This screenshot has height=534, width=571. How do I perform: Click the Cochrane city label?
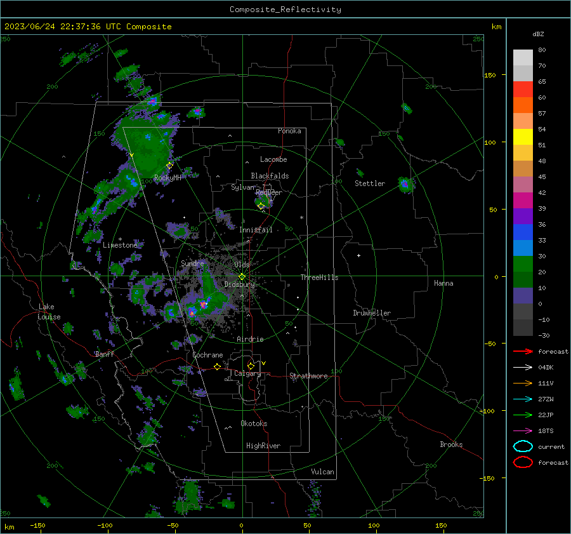tap(207, 355)
